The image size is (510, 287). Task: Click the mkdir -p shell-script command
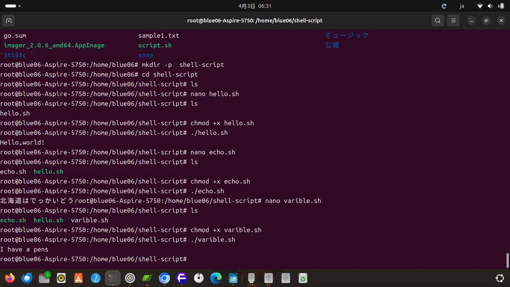[183, 65]
